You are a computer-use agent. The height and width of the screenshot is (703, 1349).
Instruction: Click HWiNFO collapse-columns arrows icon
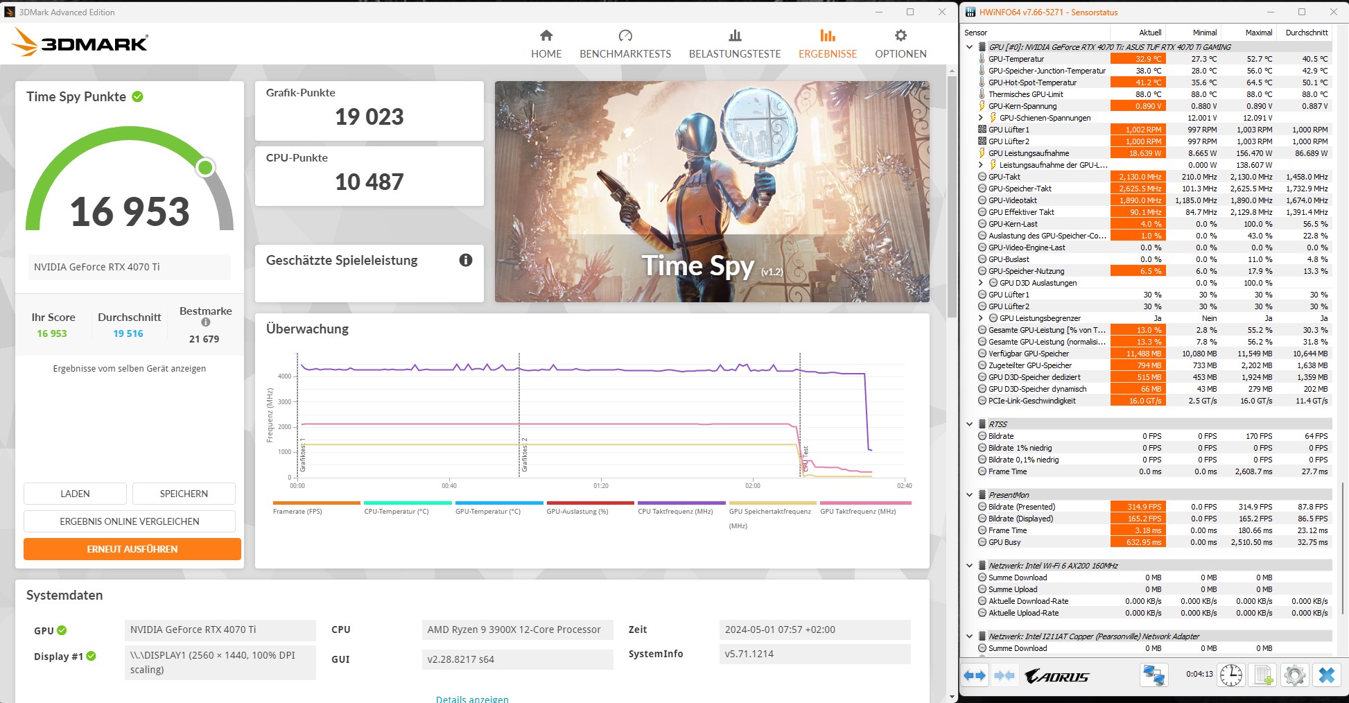point(1004,675)
